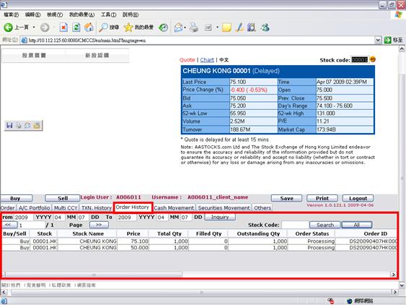Switch to the Cash Movement tab
This screenshot has height=305, width=406.
(174, 208)
